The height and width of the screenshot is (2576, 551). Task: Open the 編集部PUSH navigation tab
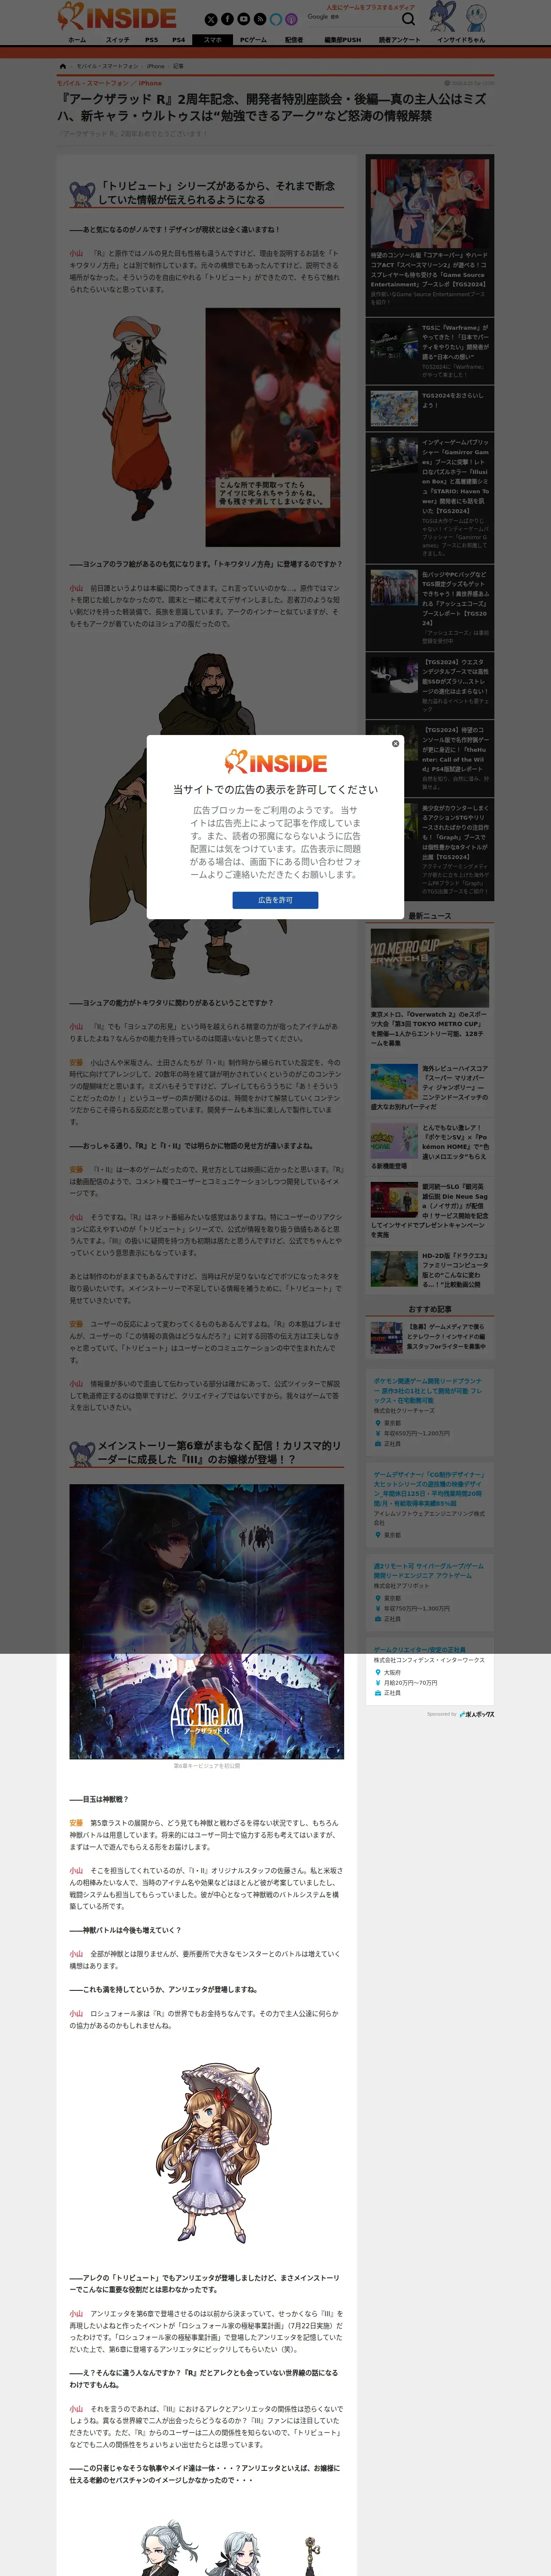(x=343, y=40)
